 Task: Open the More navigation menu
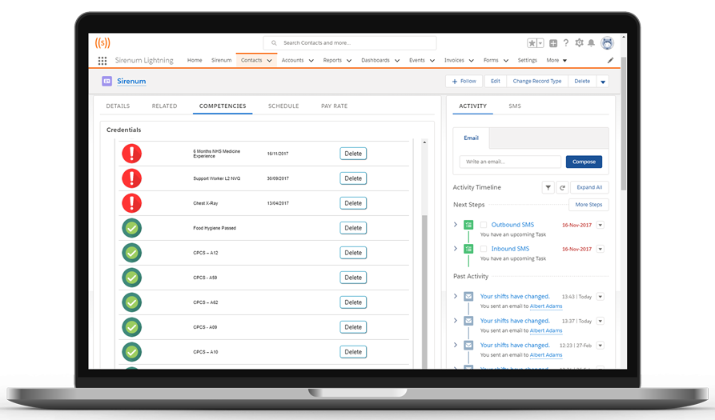click(x=556, y=61)
